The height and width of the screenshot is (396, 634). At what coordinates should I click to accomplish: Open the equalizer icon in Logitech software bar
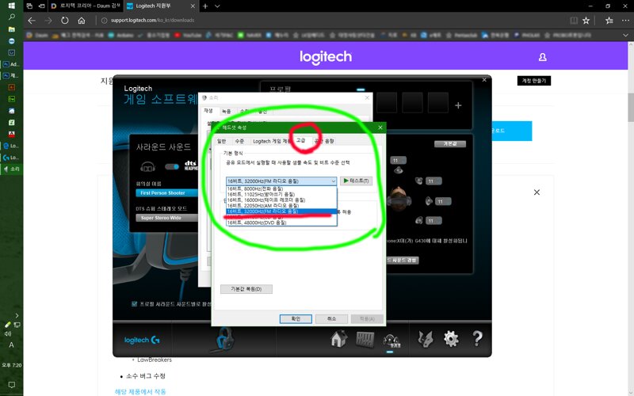click(x=365, y=340)
